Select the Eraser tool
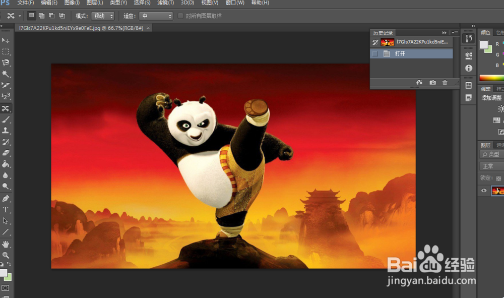This screenshot has height=298, width=504. 6,153
